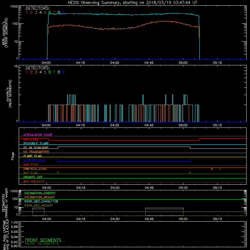
Task: Click second PARTICLE_FLAG spike near 05:15
Action: point(220,169)
